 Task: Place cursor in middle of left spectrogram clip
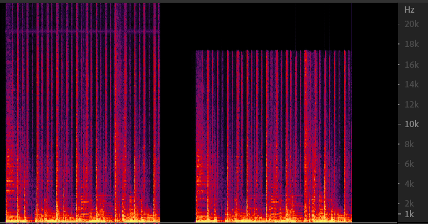(83, 112)
